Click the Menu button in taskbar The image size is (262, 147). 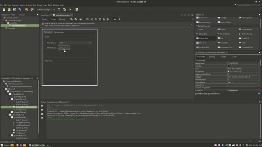click(x=5, y=145)
